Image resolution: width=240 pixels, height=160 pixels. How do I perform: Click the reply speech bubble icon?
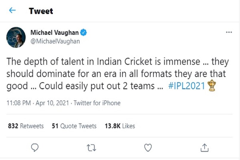(35, 147)
